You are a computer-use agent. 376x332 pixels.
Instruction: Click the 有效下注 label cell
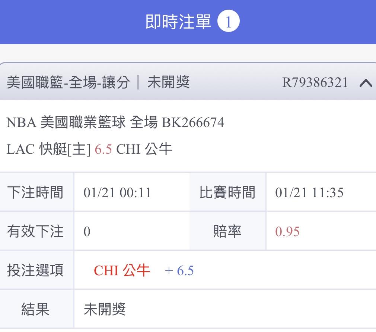pyautogui.click(x=35, y=231)
